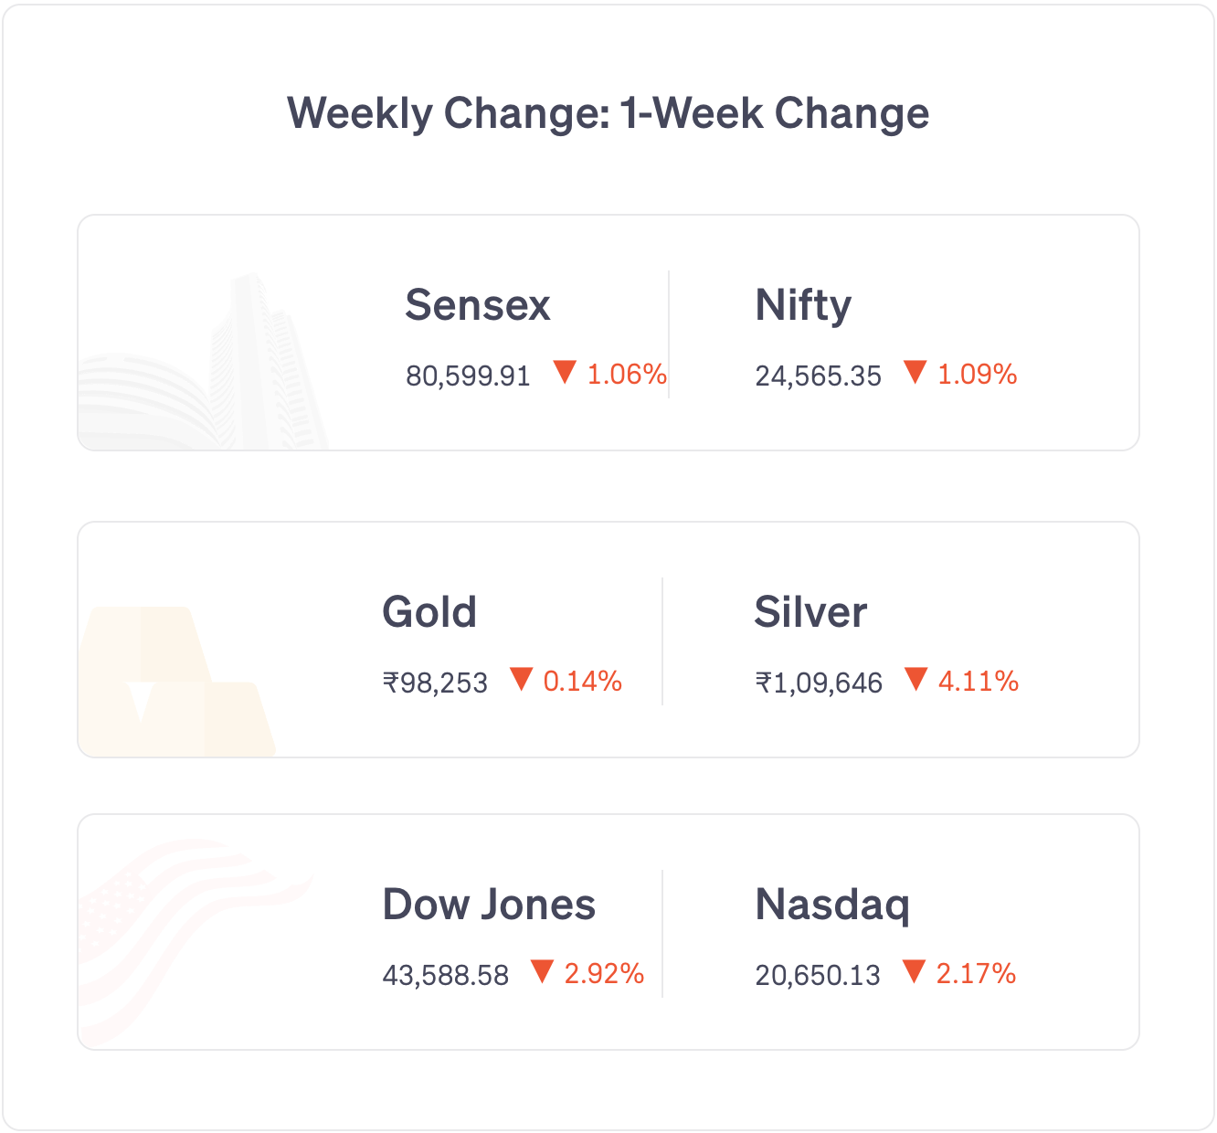
Task: Click Silver price ₹1,09,646
Action: pyautogui.click(x=819, y=683)
